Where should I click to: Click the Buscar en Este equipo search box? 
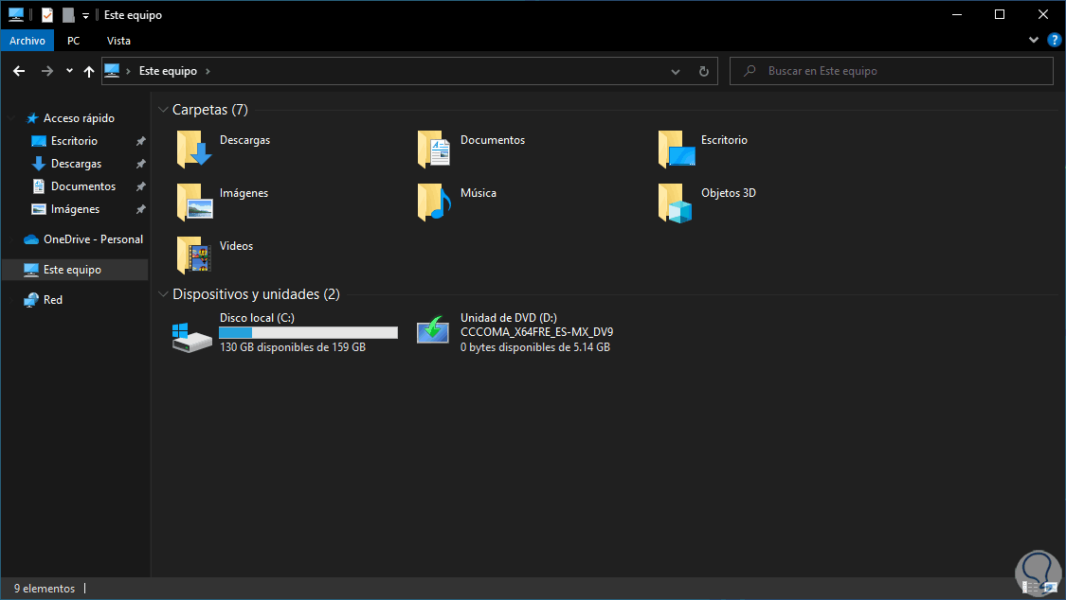891,70
